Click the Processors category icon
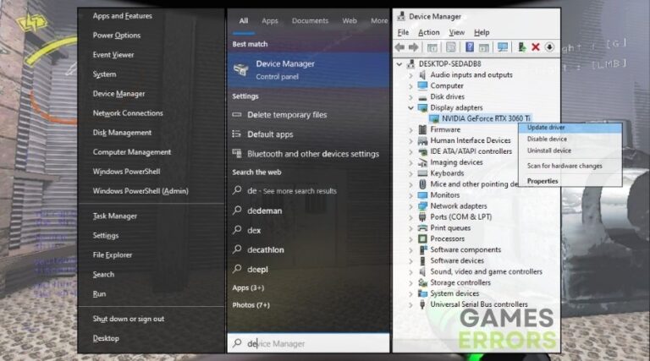Image resolution: width=650 pixels, height=361 pixels. click(422, 239)
